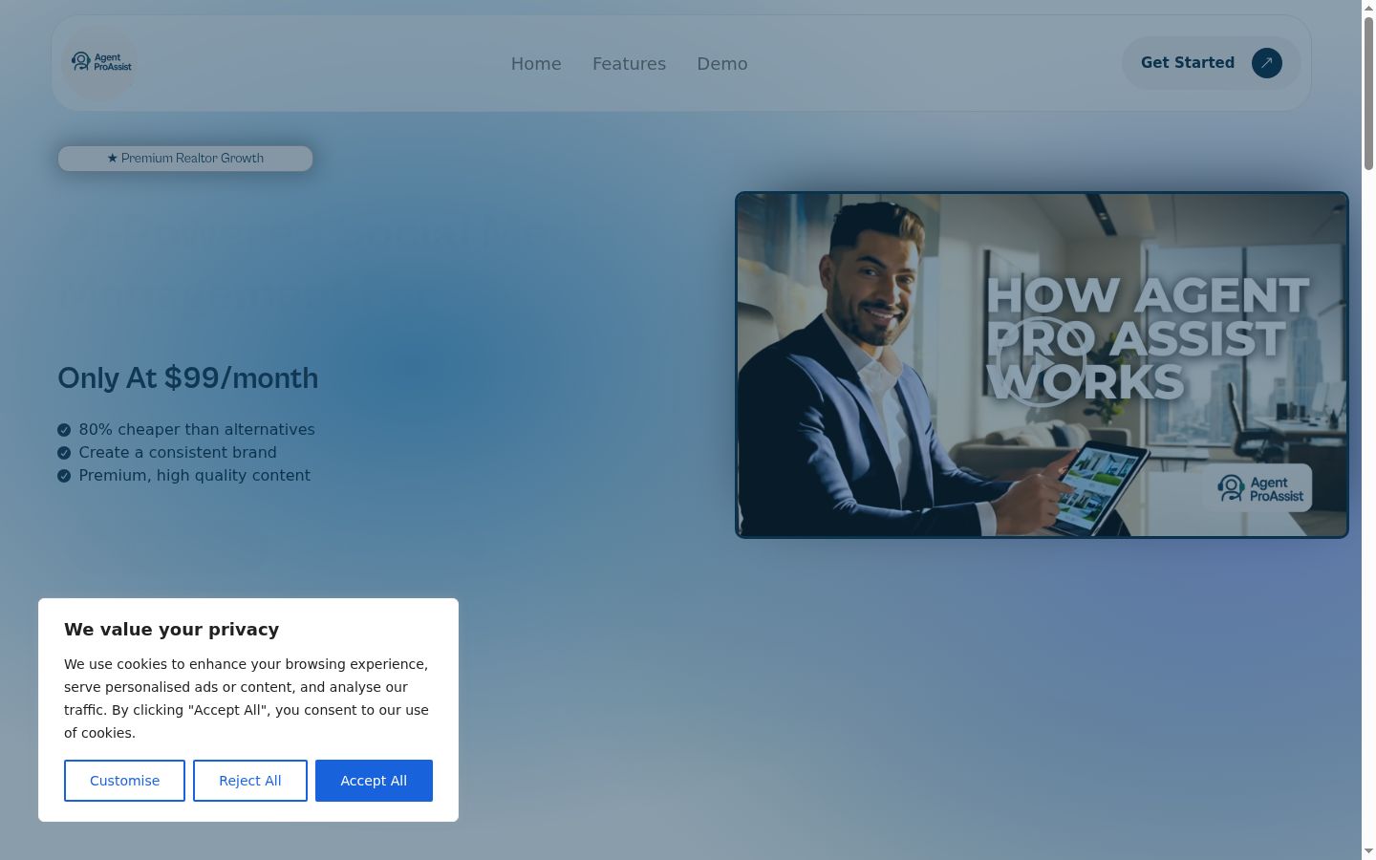Click the 'We value your privacy' heading

[x=172, y=630]
